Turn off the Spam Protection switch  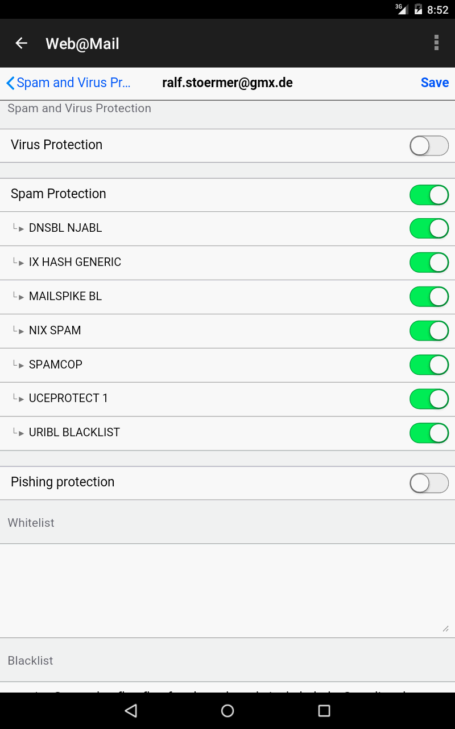pos(429,195)
